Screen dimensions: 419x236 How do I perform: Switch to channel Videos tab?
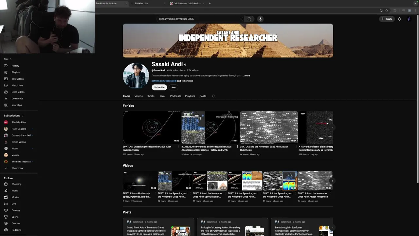pyautogui.click(x=138, y=96)
